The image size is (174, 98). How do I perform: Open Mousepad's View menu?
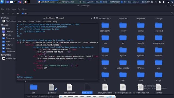point(38,22)
